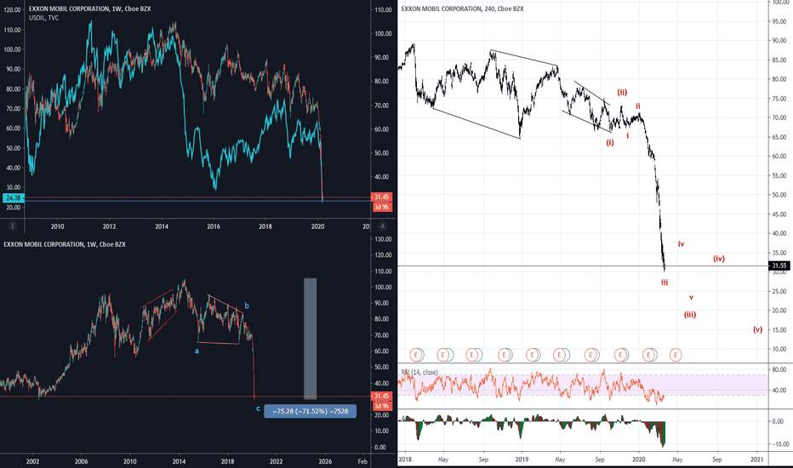This screenshot has width=793, height=468.
Task: Select the grey rectangle drawing on the weekly chart
Action: point(310,339)
